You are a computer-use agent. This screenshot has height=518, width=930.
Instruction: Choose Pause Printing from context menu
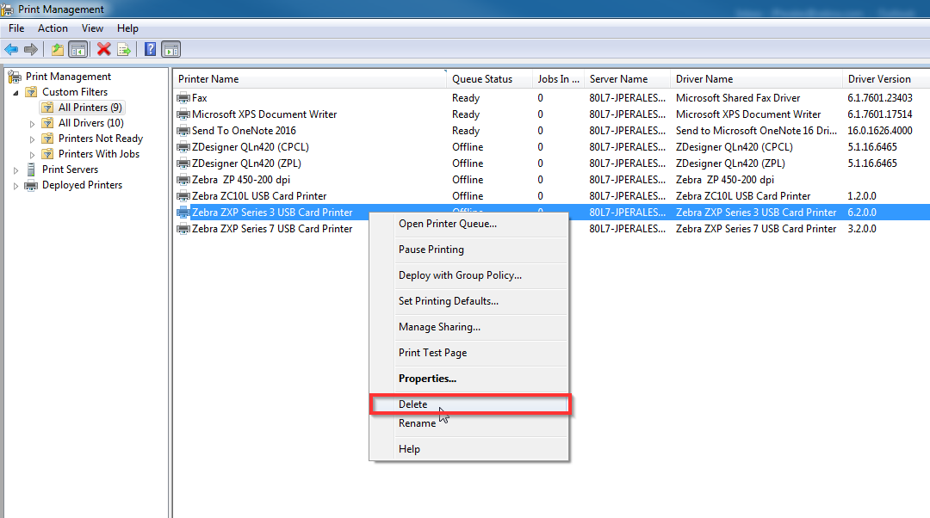point(468,250)
